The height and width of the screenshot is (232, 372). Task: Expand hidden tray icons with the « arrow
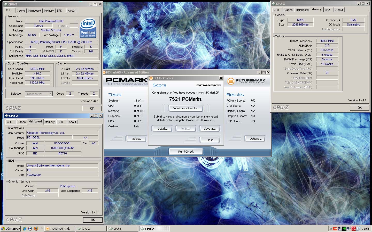pyautogui.click(x=330, y=229)
